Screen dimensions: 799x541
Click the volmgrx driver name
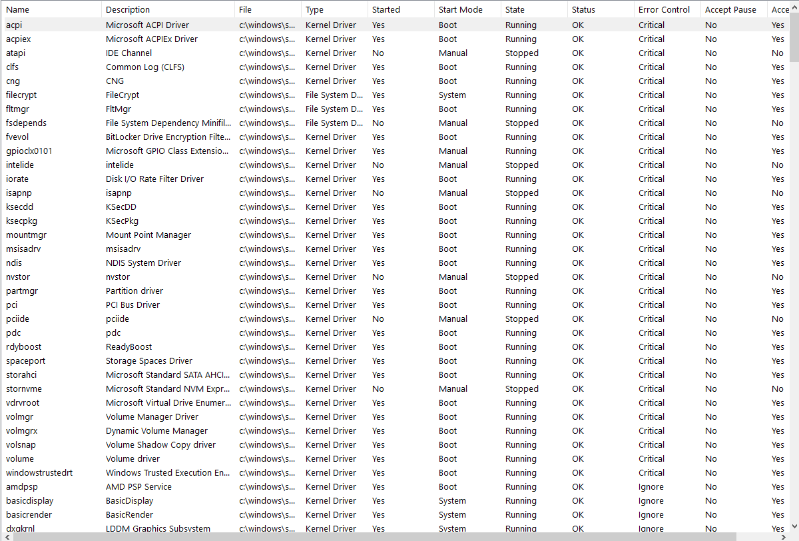(x=22, y=430)
